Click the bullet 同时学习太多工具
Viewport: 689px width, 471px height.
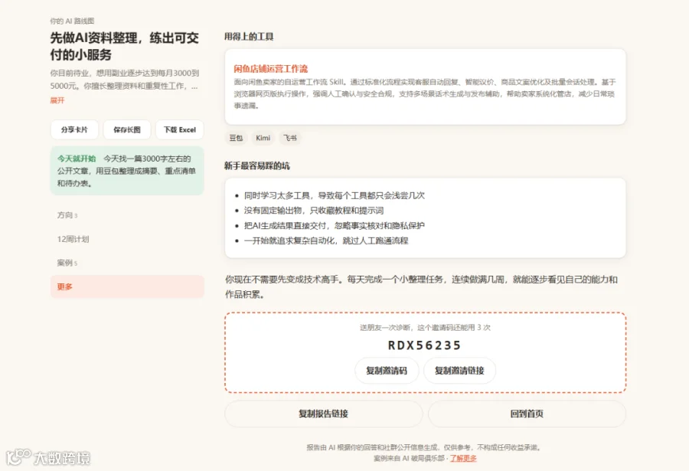click(x=335, y=195)
